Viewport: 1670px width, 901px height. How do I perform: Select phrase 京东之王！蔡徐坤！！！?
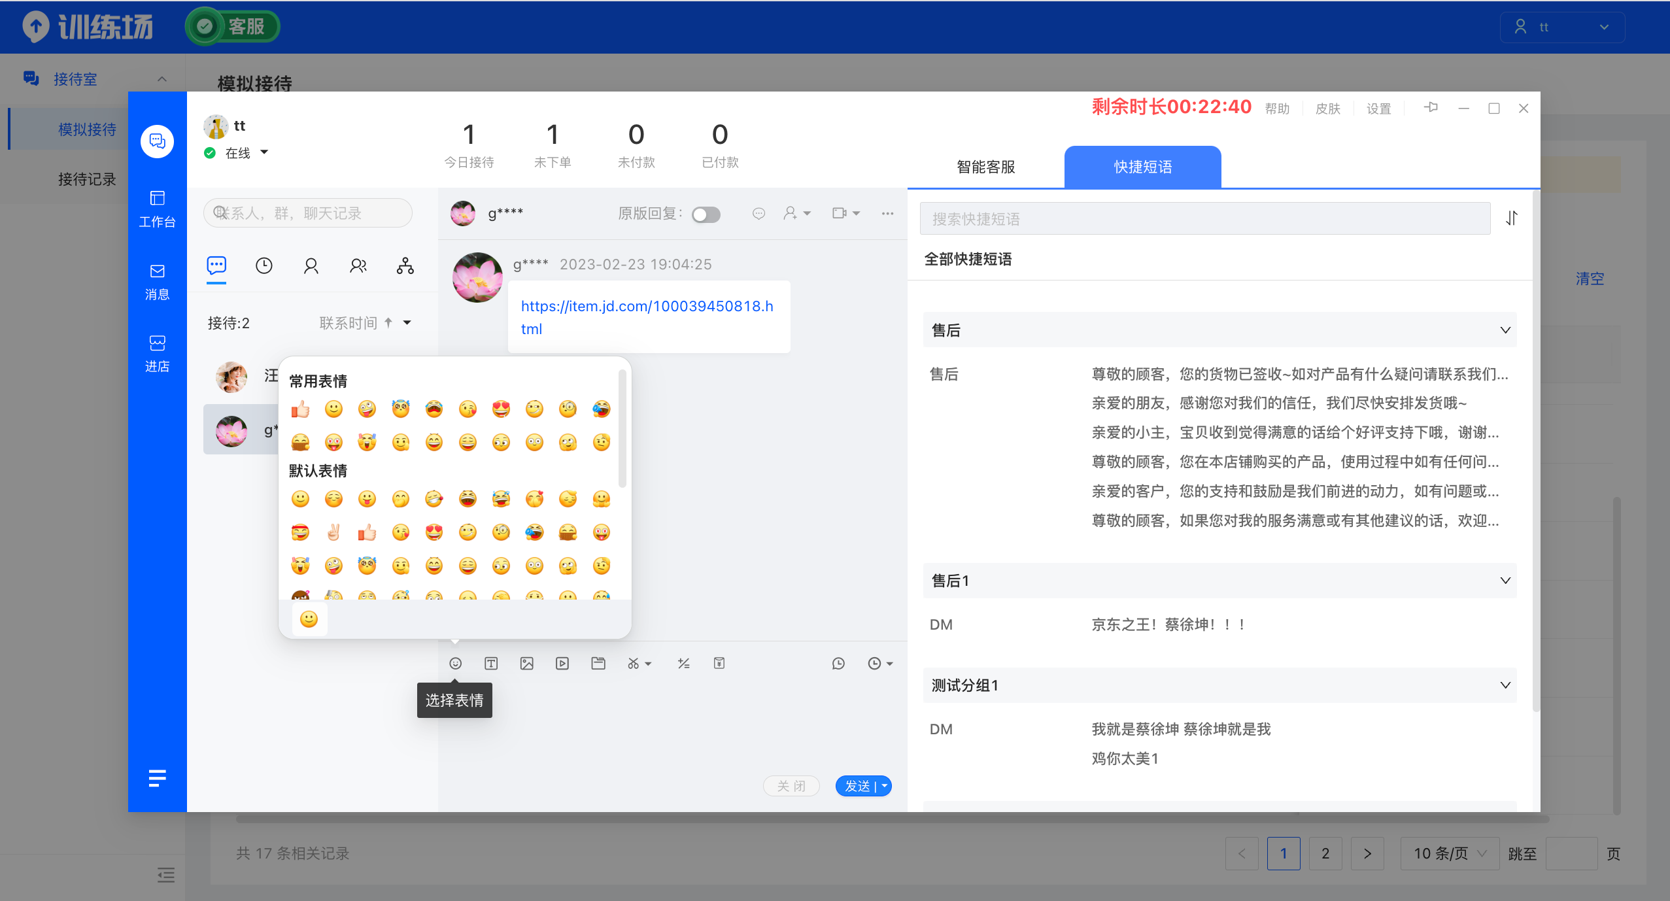[1169, 624]
